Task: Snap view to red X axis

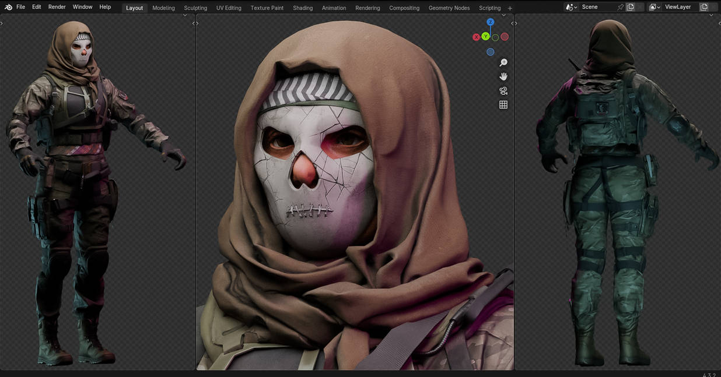Action: (x=476, y=37)
